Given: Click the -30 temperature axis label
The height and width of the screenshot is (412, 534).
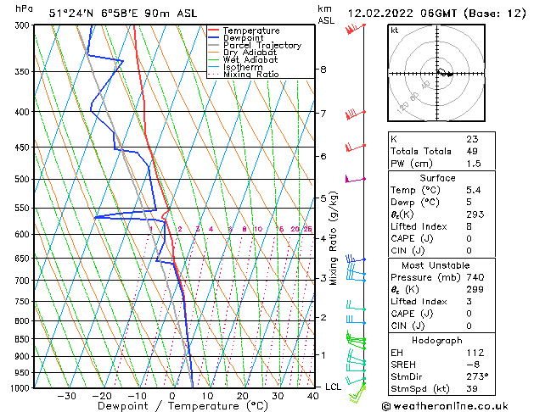Looking at the screenshot, I should click(66, 396).
